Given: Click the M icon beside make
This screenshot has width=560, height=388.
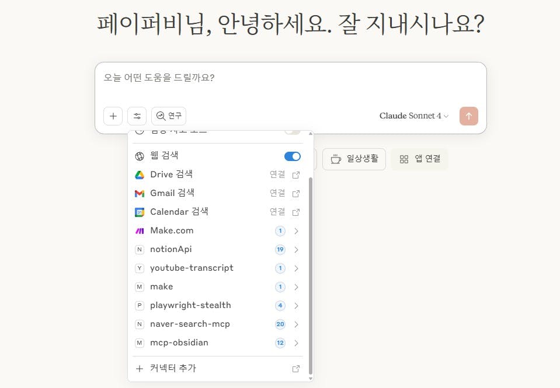Looking at the screenshot, I should click(140, 286).
